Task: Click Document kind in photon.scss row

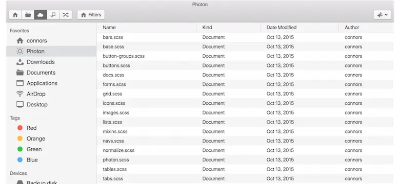Action: 213,159
